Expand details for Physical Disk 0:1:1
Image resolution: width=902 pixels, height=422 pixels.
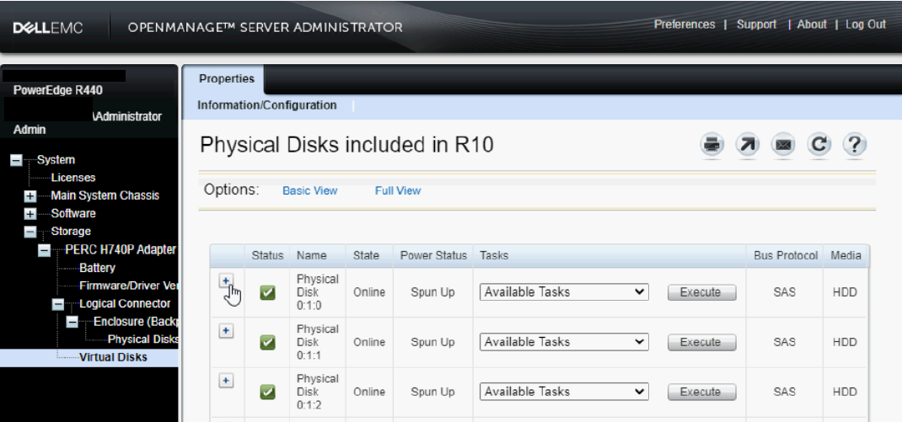coord(226,331)
